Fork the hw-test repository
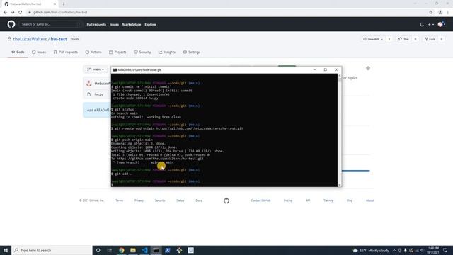453x255 pixels. (x=430, y=39)
